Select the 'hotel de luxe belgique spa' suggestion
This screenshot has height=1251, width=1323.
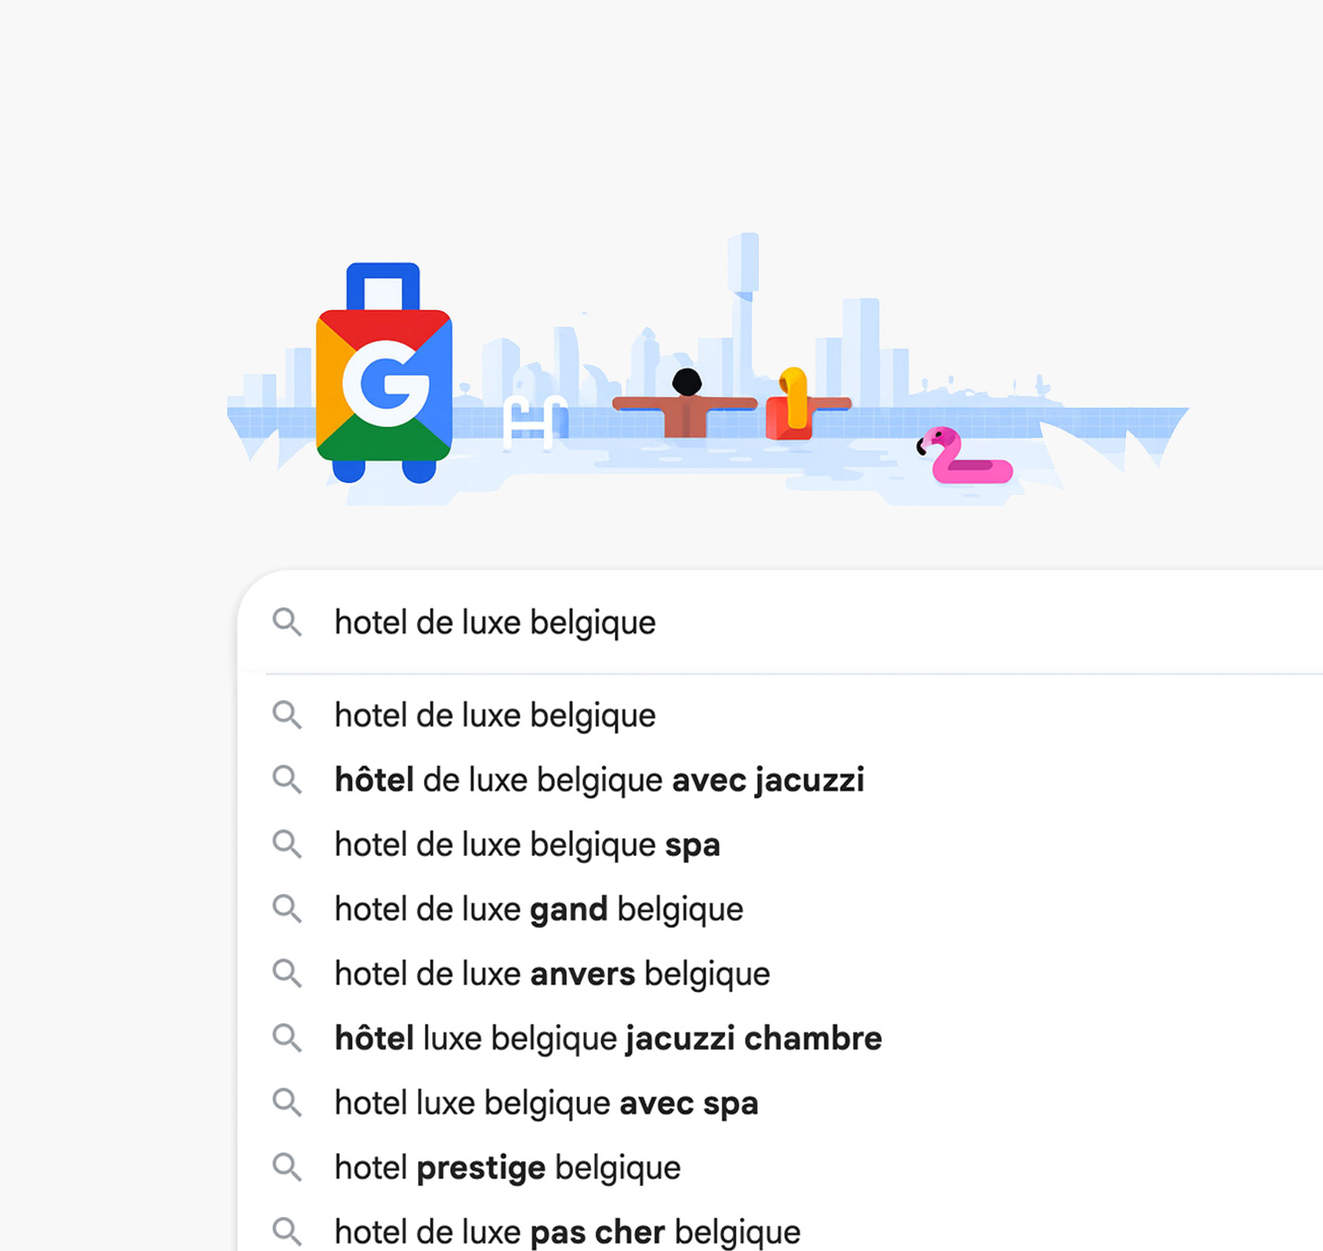coord(527,845)
